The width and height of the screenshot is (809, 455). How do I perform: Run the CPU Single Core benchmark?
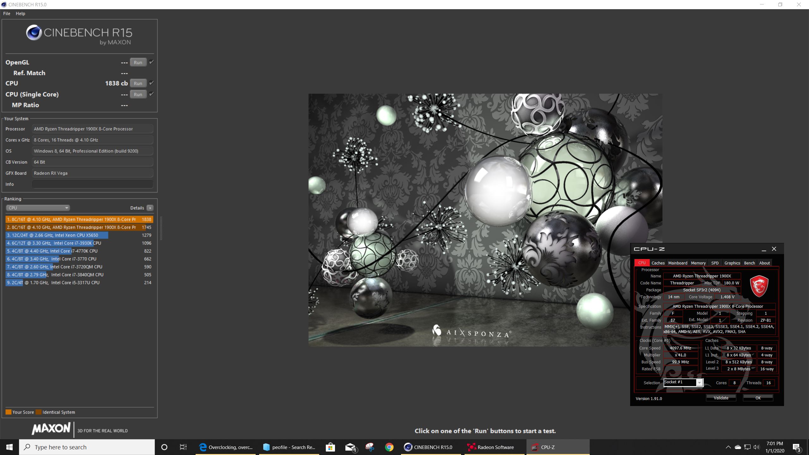138,94
